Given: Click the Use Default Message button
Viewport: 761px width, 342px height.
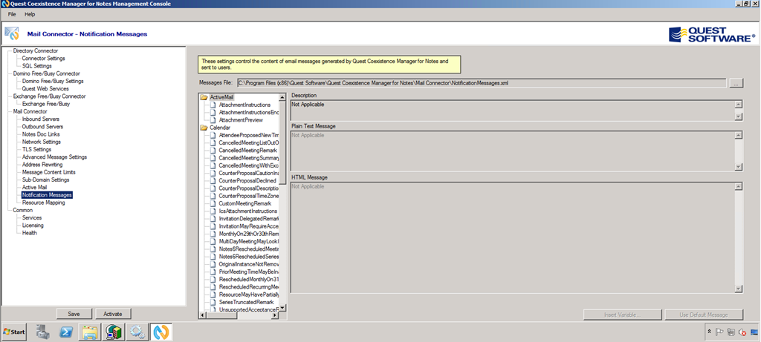Looking at the screenshot, I should pyautogui.click(x=704, y=315).
